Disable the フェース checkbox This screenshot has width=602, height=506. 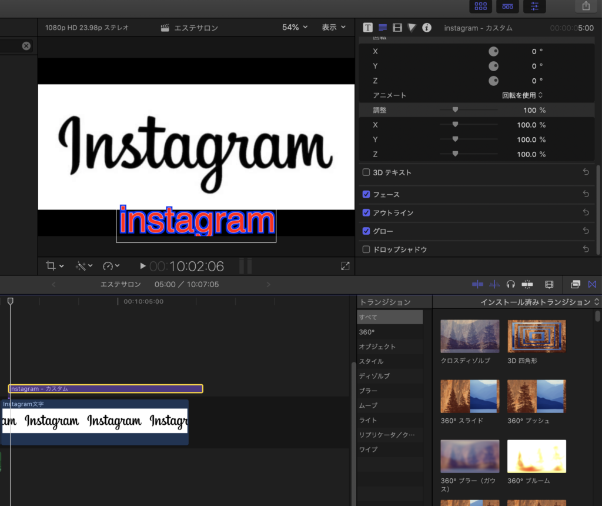coord(366,194)
